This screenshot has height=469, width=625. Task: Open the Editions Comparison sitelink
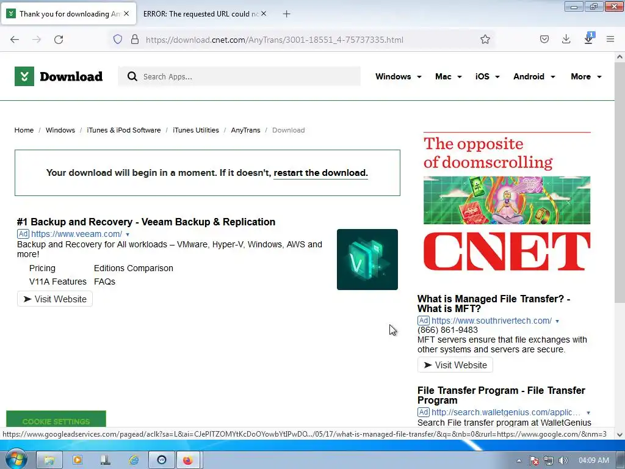coord(134,269)
